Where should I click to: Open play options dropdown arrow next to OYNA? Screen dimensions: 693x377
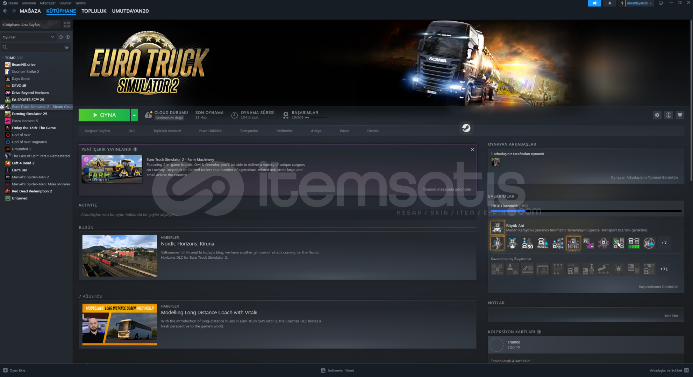(x=134, y=115)
